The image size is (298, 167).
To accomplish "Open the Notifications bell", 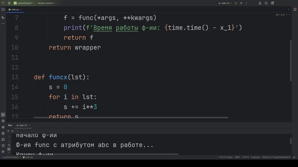I will [295, 9].
